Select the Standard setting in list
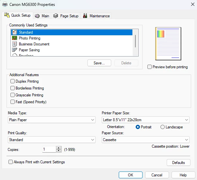The image size is (197, 180). tap(72, 32)
